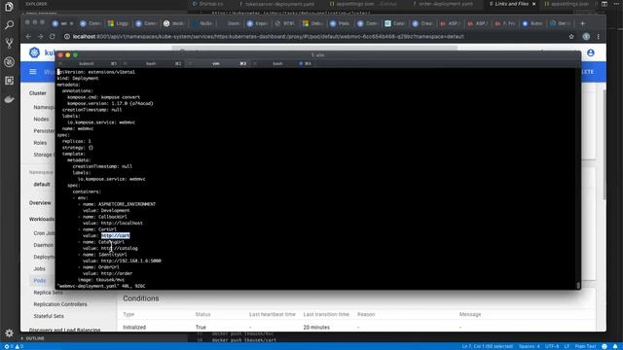This screenshot has height=350, width=623.
Task: Change indentation via Spaces: 4
Action: (529, 346)
